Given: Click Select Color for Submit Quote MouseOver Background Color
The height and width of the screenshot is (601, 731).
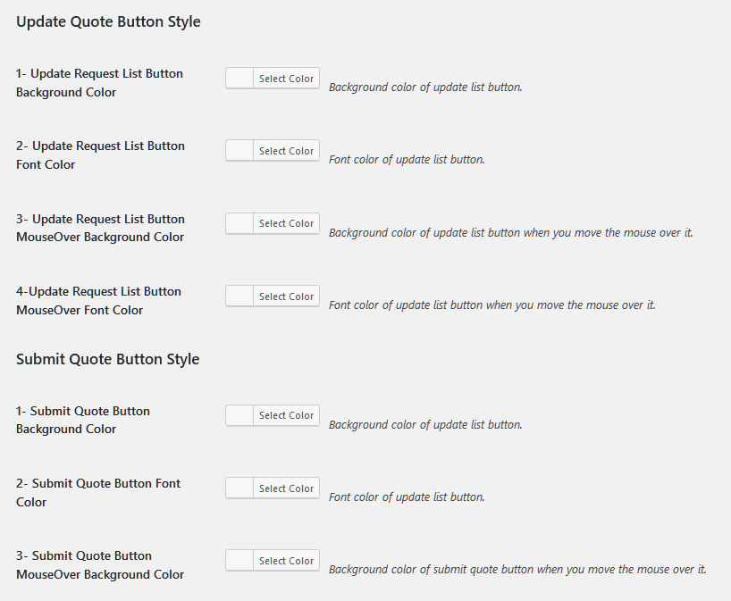Looking at the screenshot, I should click(x=286, y=561).
